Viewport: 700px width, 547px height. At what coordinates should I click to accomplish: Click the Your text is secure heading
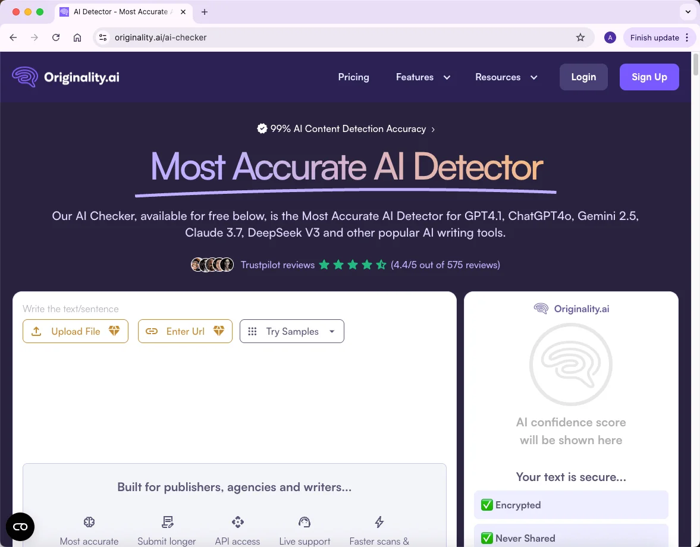tap(571, 476)
